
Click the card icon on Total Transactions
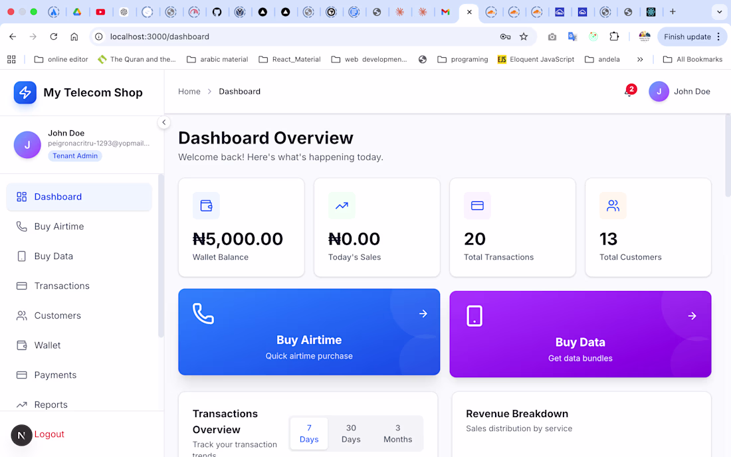477,205
